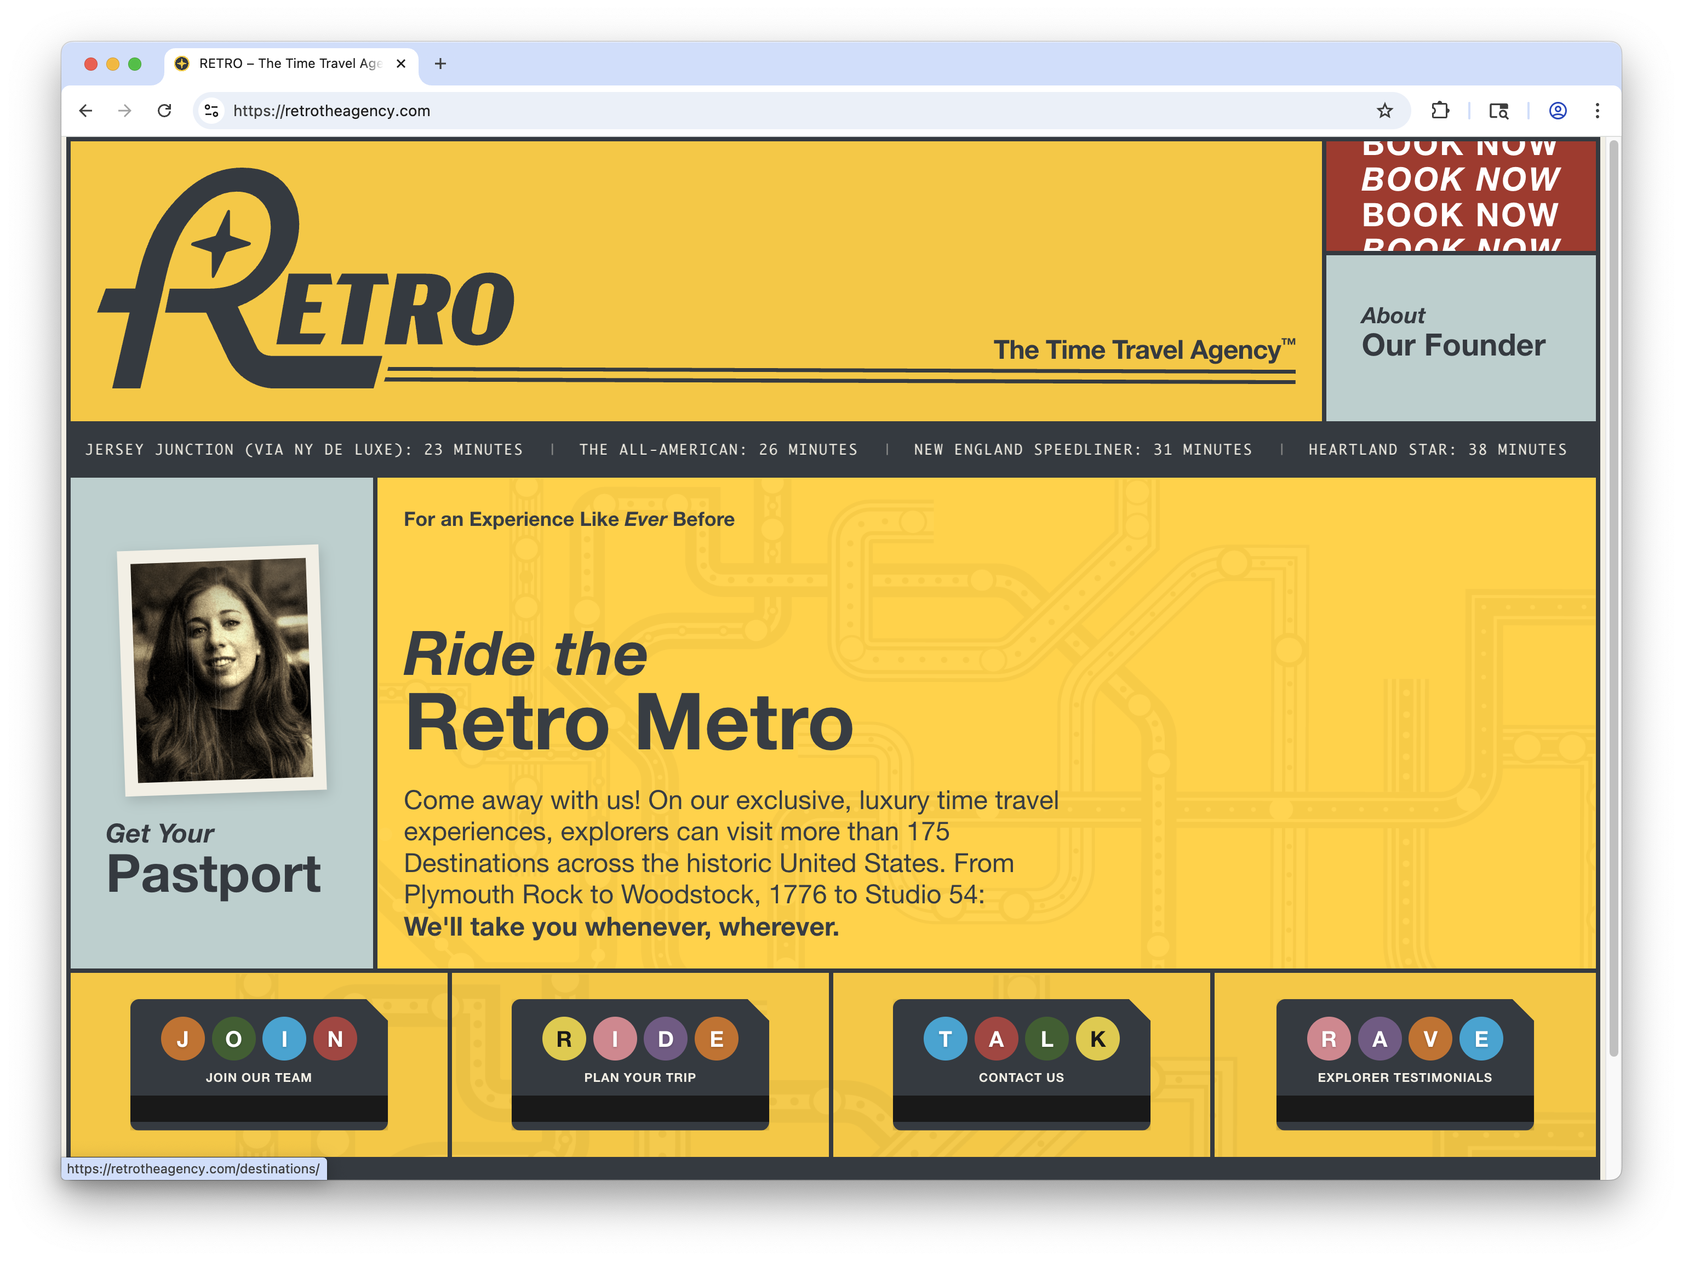
Task: Open a new browser tab
Action: click(x=440, y=64)
